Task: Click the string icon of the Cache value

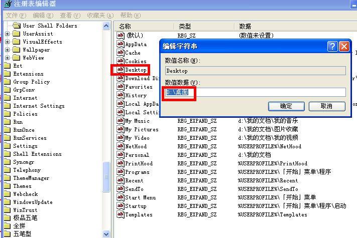Action: 121,53
